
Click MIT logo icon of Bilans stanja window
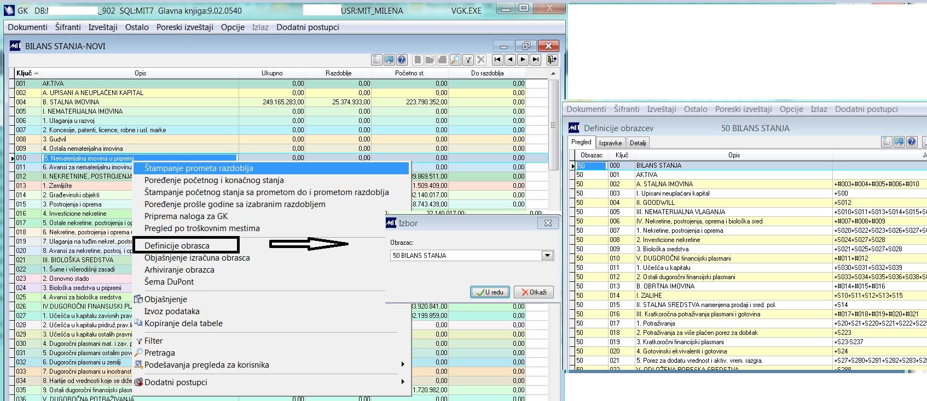coord(15,46)
